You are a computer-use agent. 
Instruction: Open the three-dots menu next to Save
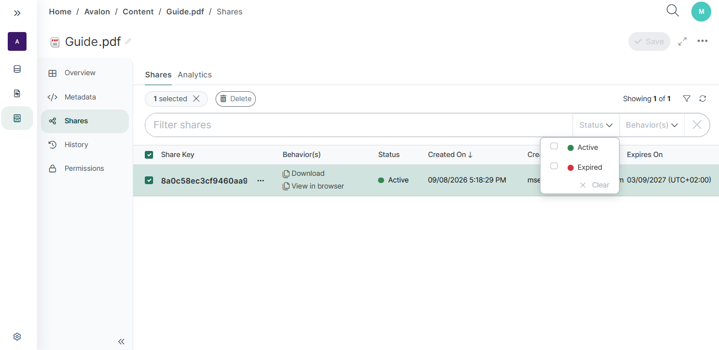coord(702,41)
